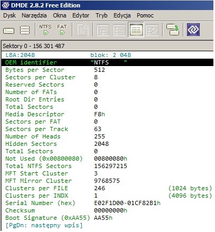Viewport: 215px width, 232px height.
Task: Open the Pomoc menu
Action: (x=145, y=15)
